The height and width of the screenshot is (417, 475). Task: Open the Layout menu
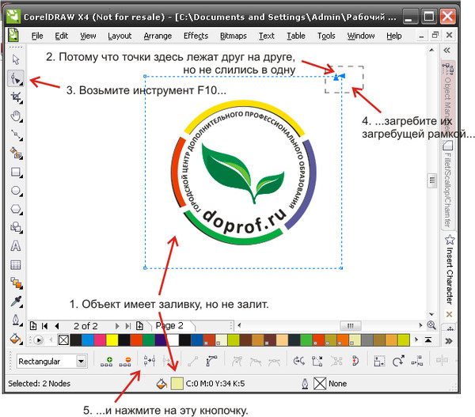(x=120, y=36)
